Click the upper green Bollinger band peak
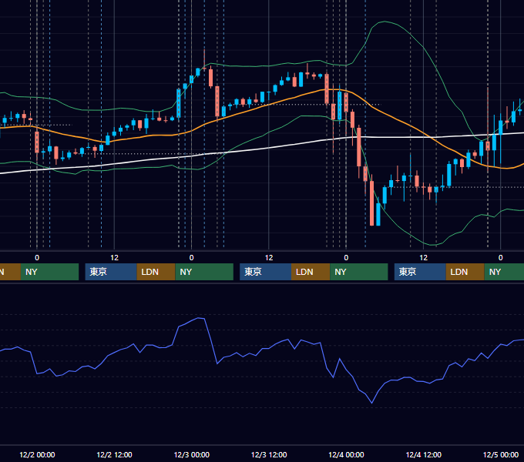This screenshot has height=462, width=524. [385, 22]
